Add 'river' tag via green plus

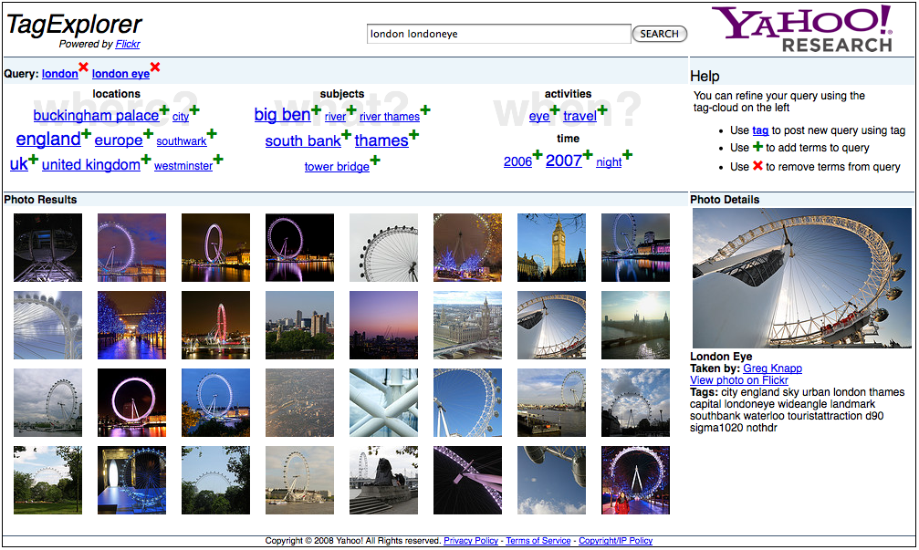351,109
